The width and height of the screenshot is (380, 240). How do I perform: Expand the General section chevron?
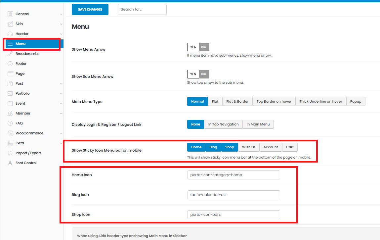[x=61, y=14]
